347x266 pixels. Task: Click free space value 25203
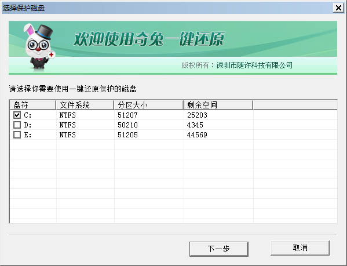point(197,115)
